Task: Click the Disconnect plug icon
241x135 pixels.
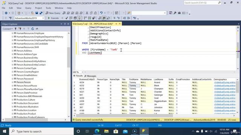Action: click(x=20, y=29)
